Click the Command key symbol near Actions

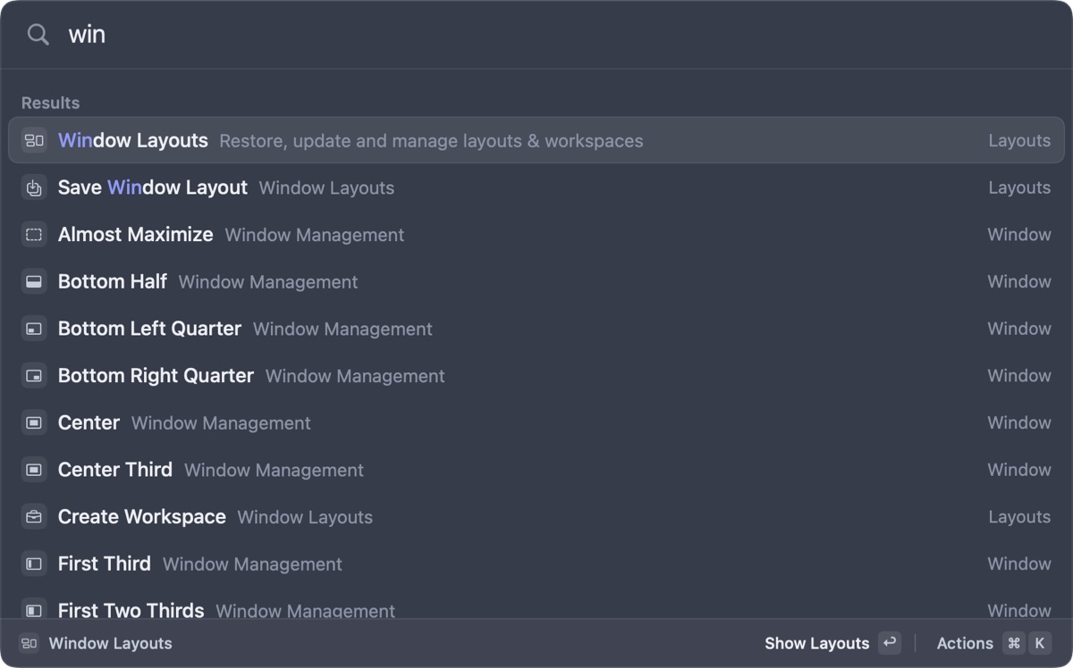pyautogui.click(x=1013, y=643)
